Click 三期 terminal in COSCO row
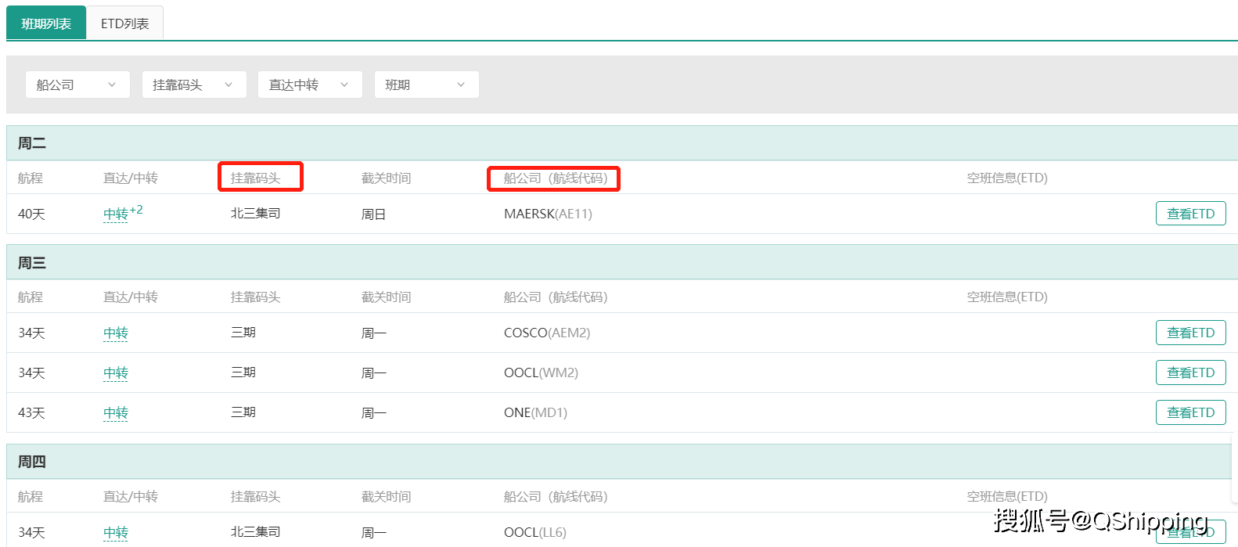 click(x=243, y=332)
